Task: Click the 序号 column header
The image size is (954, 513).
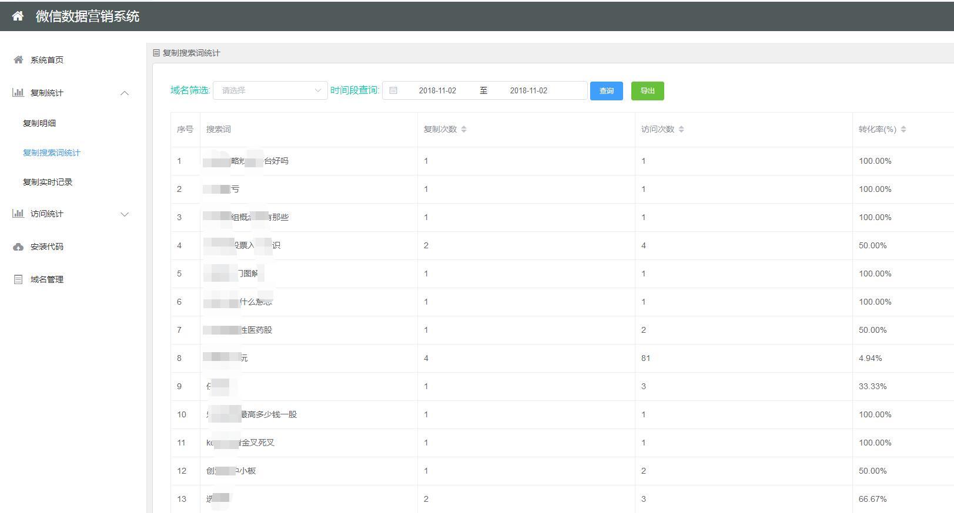Action: [185, 129]
